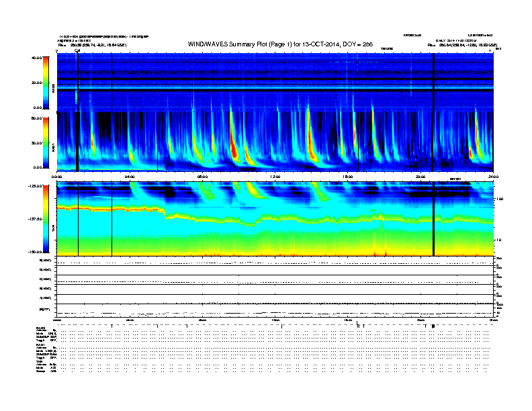Click the RAD2 color scale bar
Viewport: 532px width, 411px height.
[x=46, y=83]
